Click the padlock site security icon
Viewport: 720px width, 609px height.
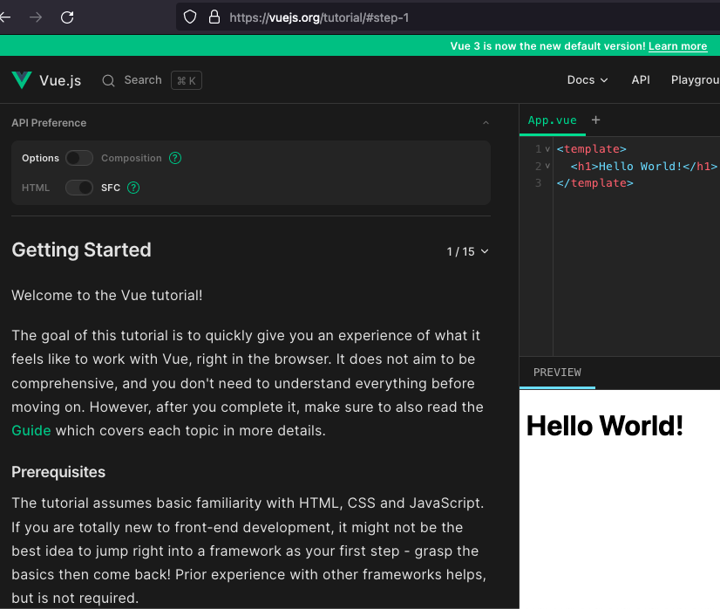click(x=214, y=17)
